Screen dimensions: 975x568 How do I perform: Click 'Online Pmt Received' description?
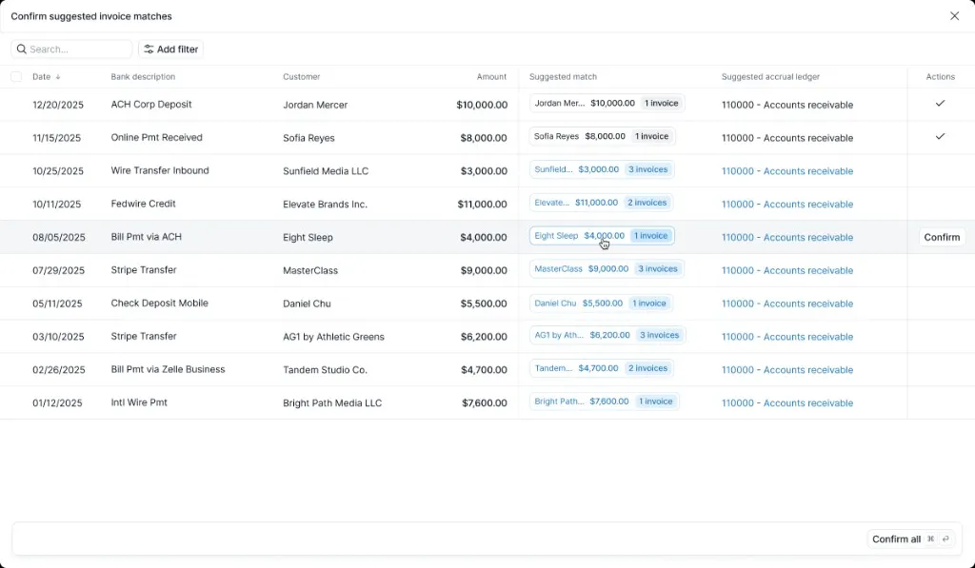click(157, 137)
